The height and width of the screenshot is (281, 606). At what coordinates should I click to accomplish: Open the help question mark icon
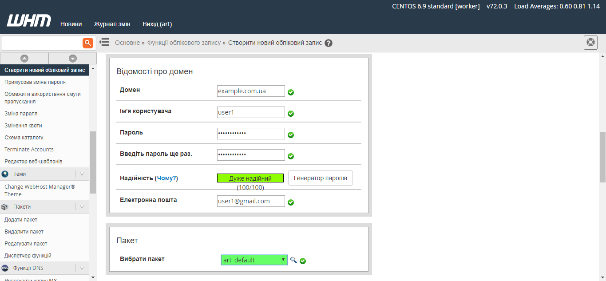(329, 43)
